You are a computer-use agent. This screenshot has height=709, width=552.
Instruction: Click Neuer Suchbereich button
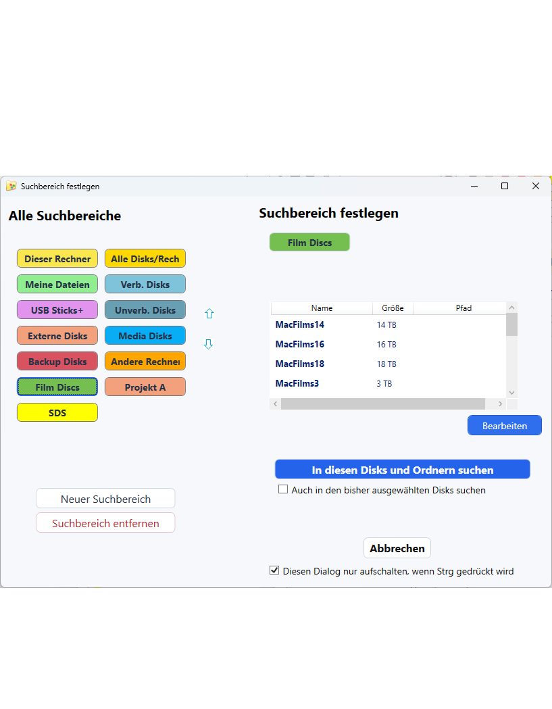(x=106, y=499)
